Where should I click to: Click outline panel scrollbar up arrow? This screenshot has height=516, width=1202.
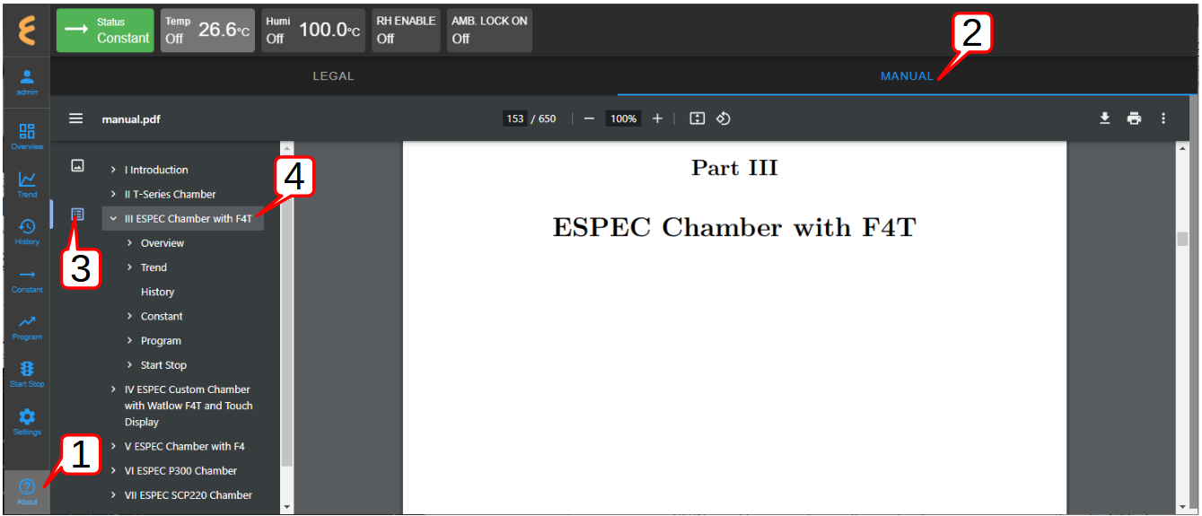click(287, 147)
